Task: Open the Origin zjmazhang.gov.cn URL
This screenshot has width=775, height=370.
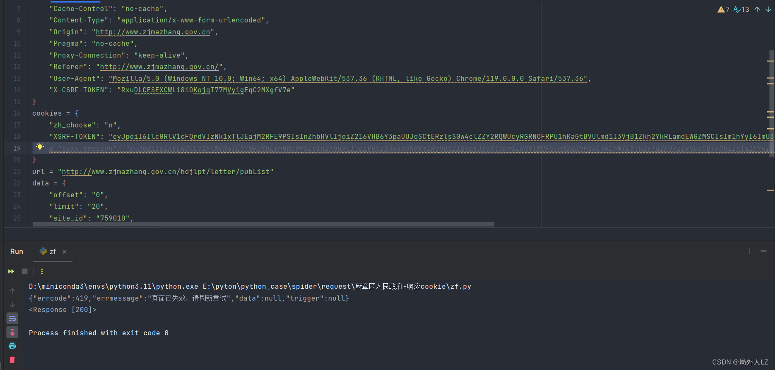Action: pos(153,32)
